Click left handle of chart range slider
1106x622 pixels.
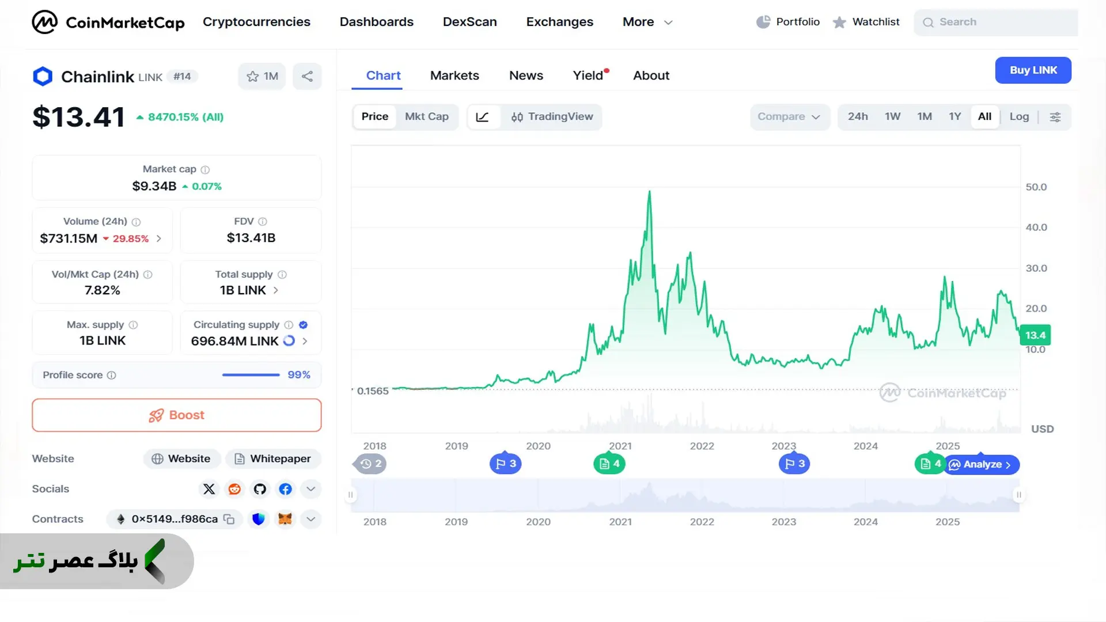(350, 495)
